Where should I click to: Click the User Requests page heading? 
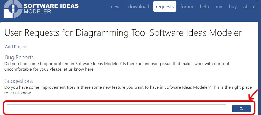tap(123, 33)
